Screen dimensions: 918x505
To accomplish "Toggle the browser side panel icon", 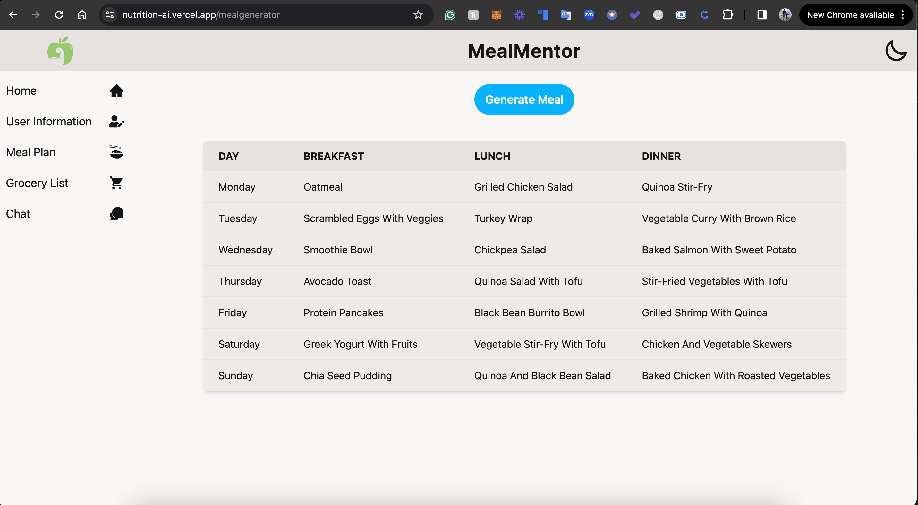I will (x=761, y=15).
